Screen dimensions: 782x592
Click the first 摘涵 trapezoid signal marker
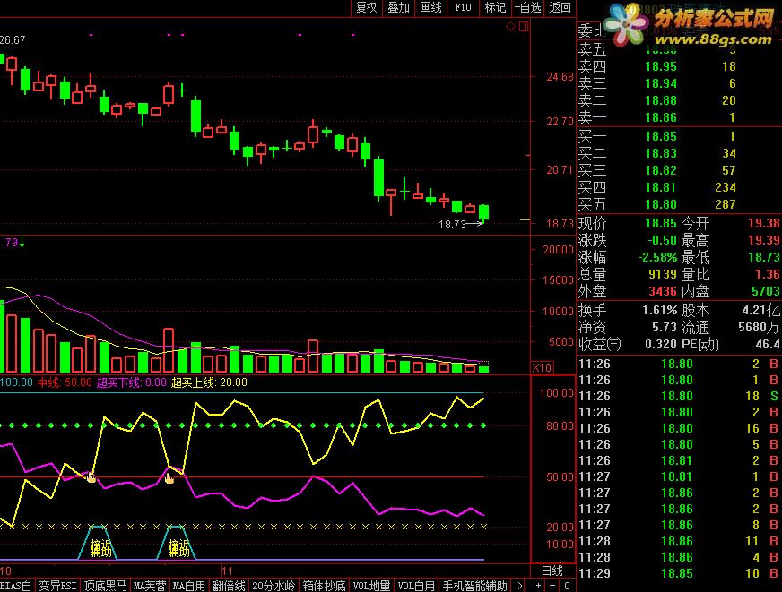click(x=97, y=542)
